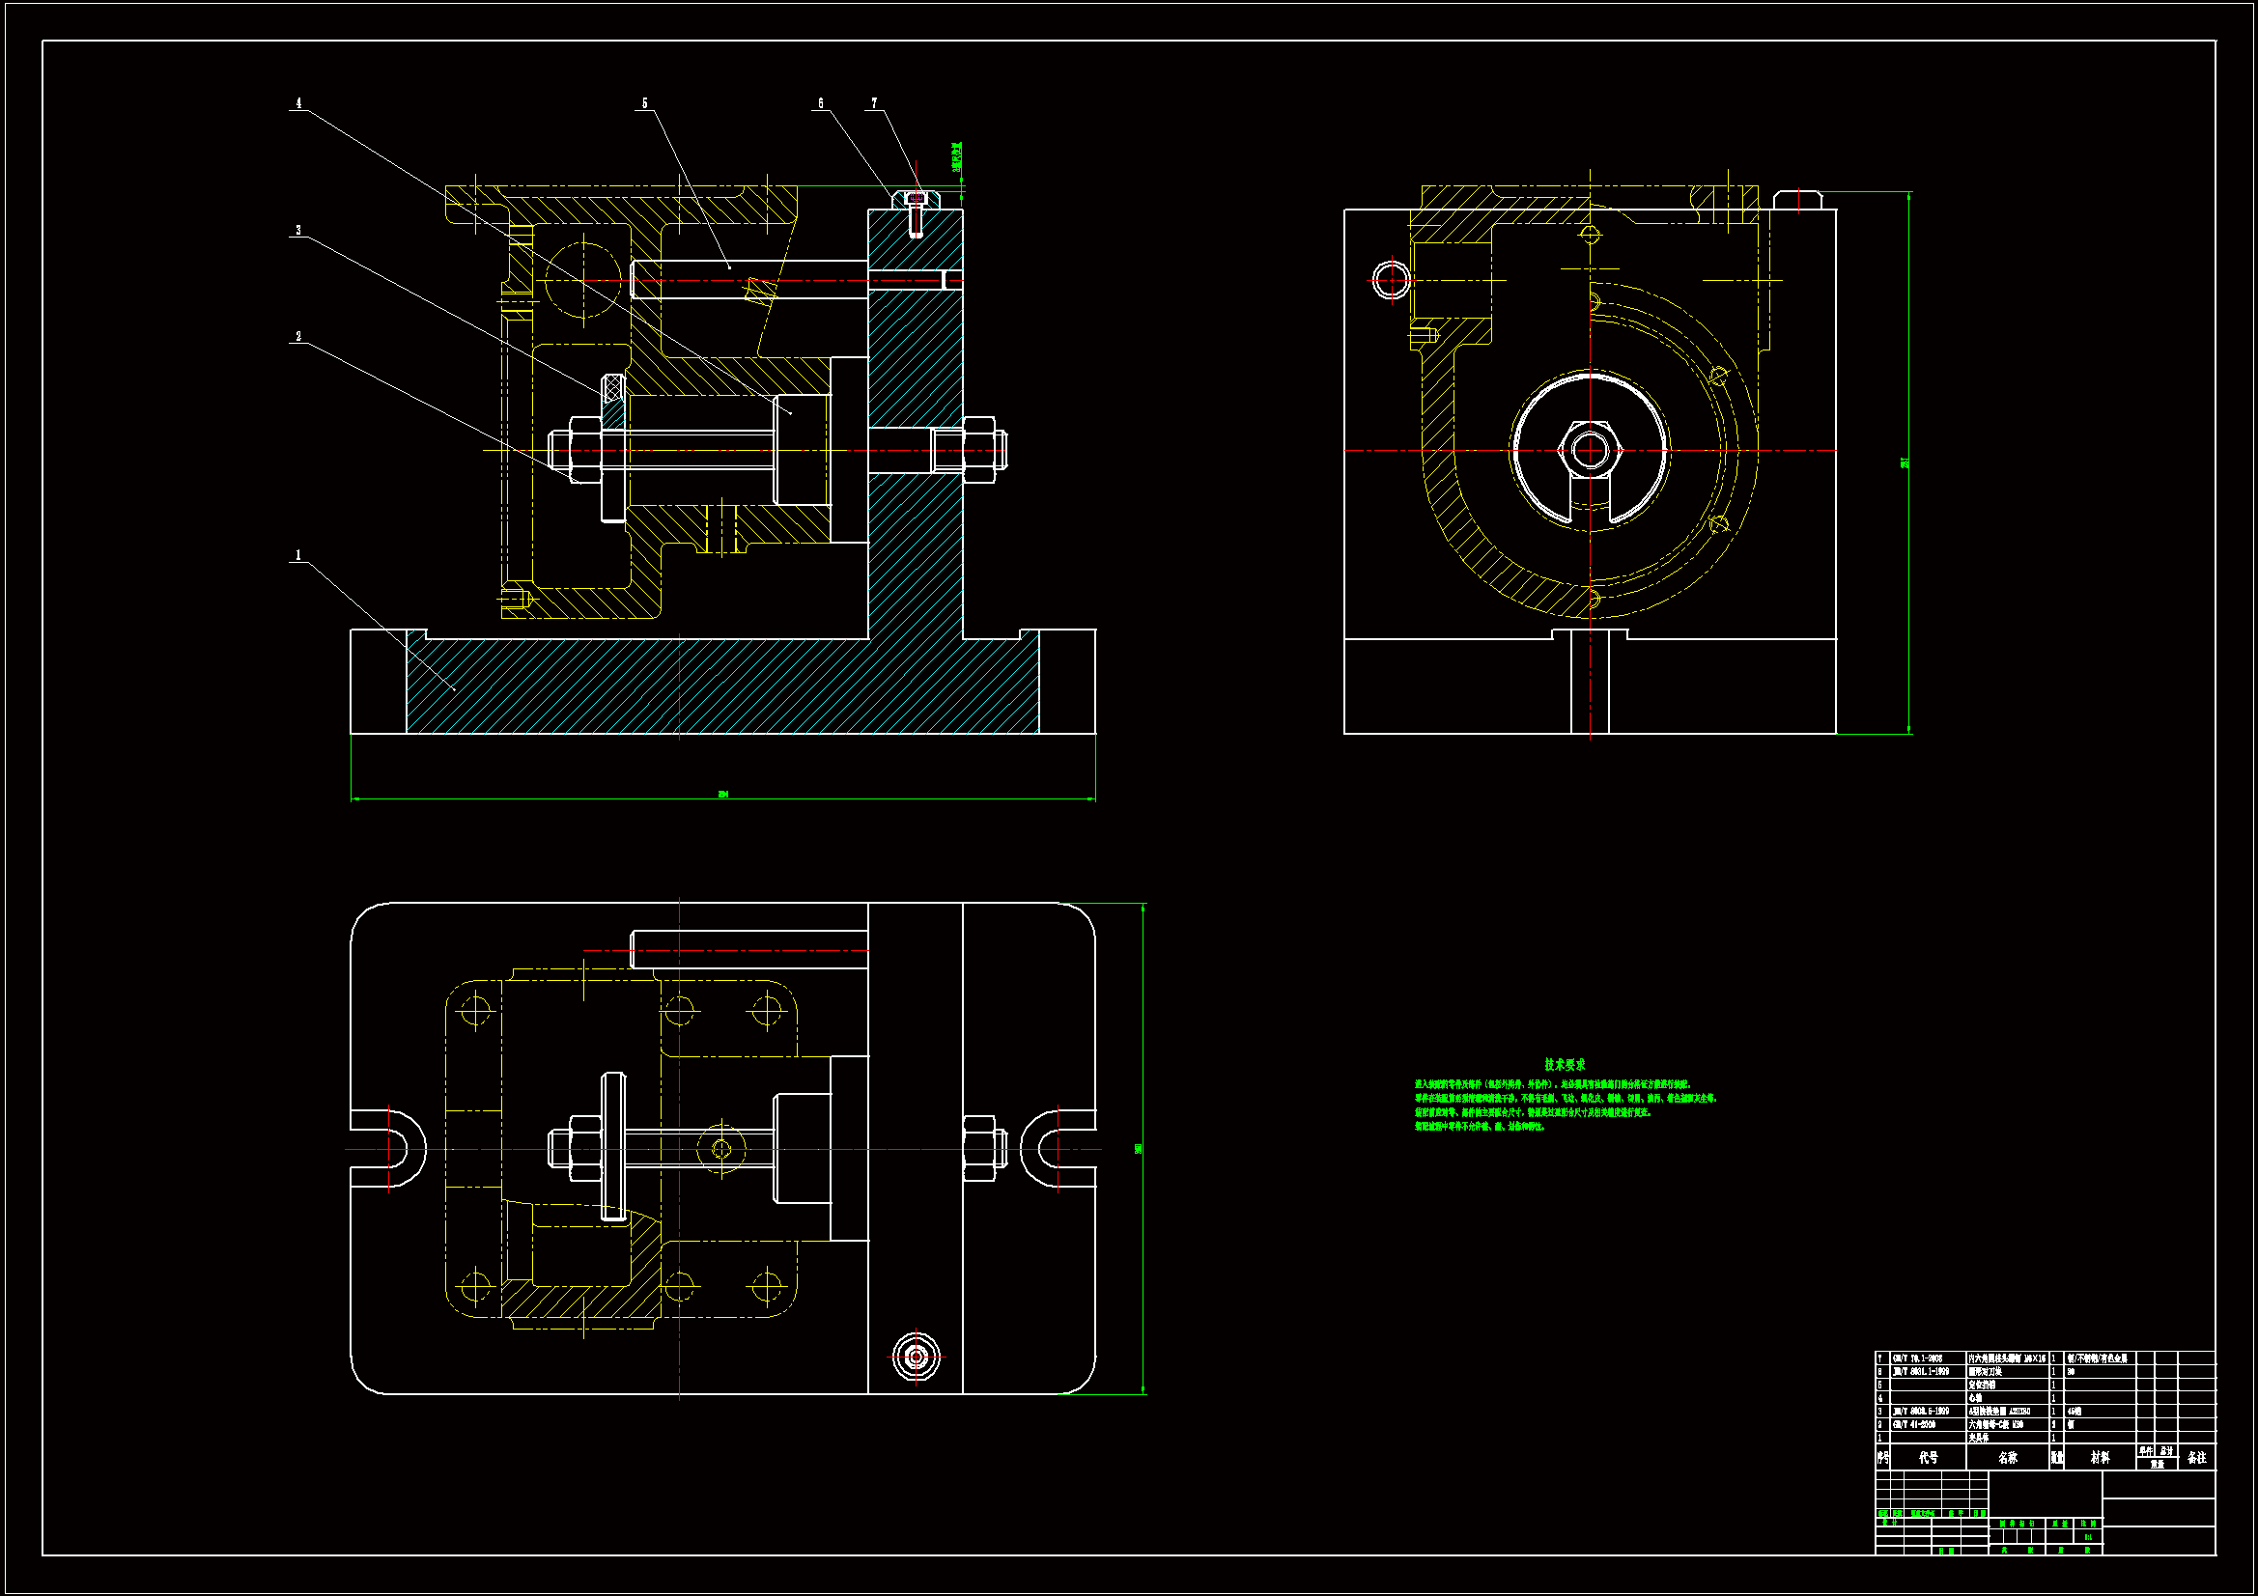Click part balloon number 5
This screenshot has height=1596, width=2258.
click(x=645, y=103)
